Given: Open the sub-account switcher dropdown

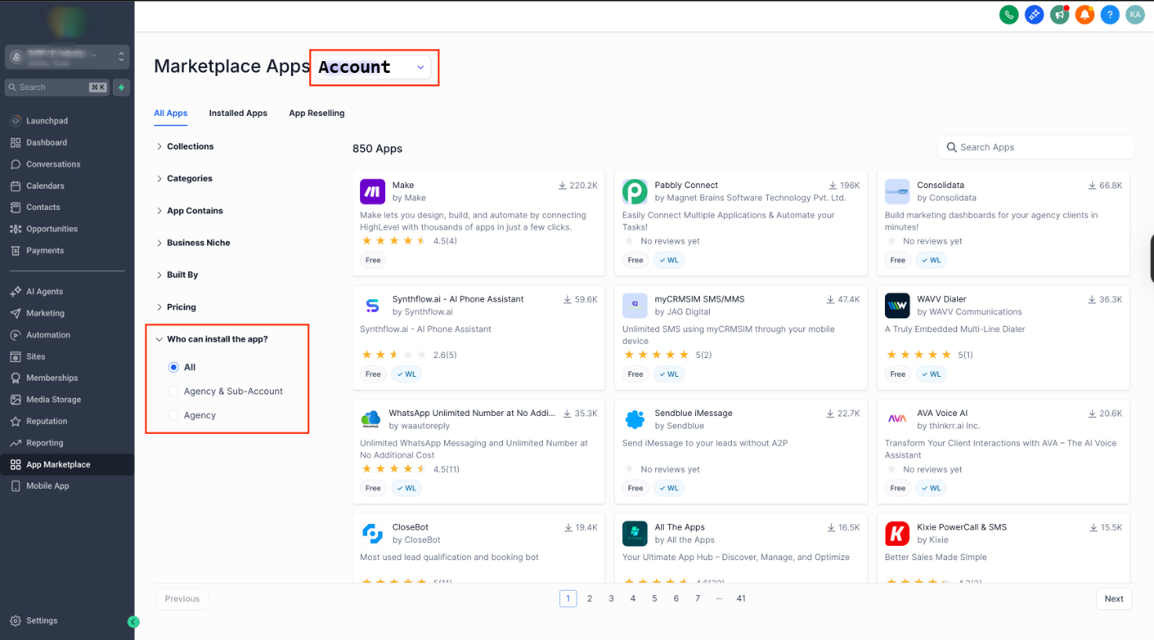Looking at the screenshot, I should pyautogui.click(x=67, y=56).
